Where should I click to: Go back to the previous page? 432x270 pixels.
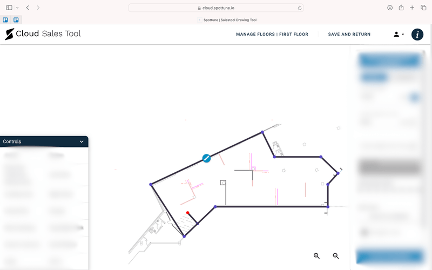(28, 8)
